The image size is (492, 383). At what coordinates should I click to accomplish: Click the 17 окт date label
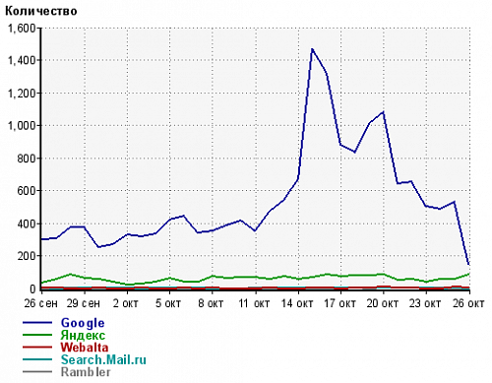(339, 303)
